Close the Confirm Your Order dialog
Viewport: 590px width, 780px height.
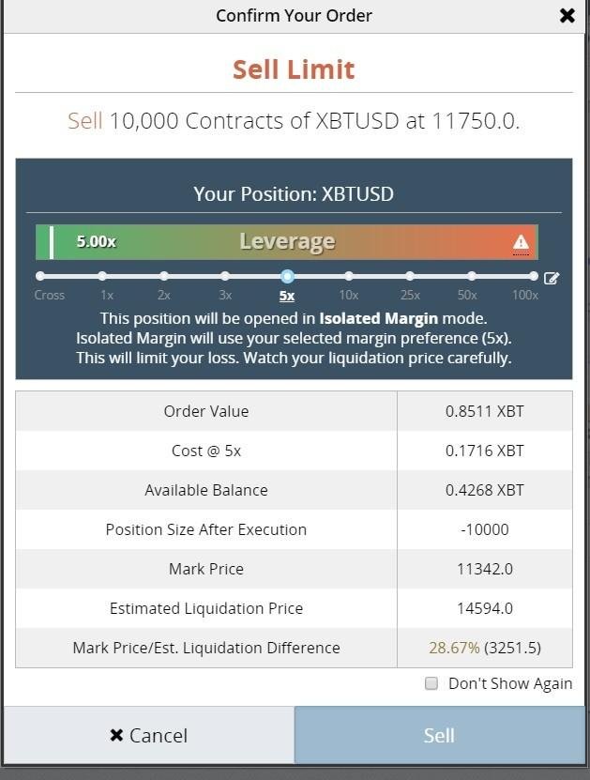coord(567,16)
